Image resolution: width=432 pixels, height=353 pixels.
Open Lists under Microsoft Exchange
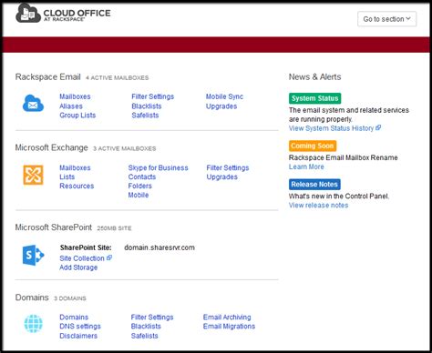click(x=67, y=176)
